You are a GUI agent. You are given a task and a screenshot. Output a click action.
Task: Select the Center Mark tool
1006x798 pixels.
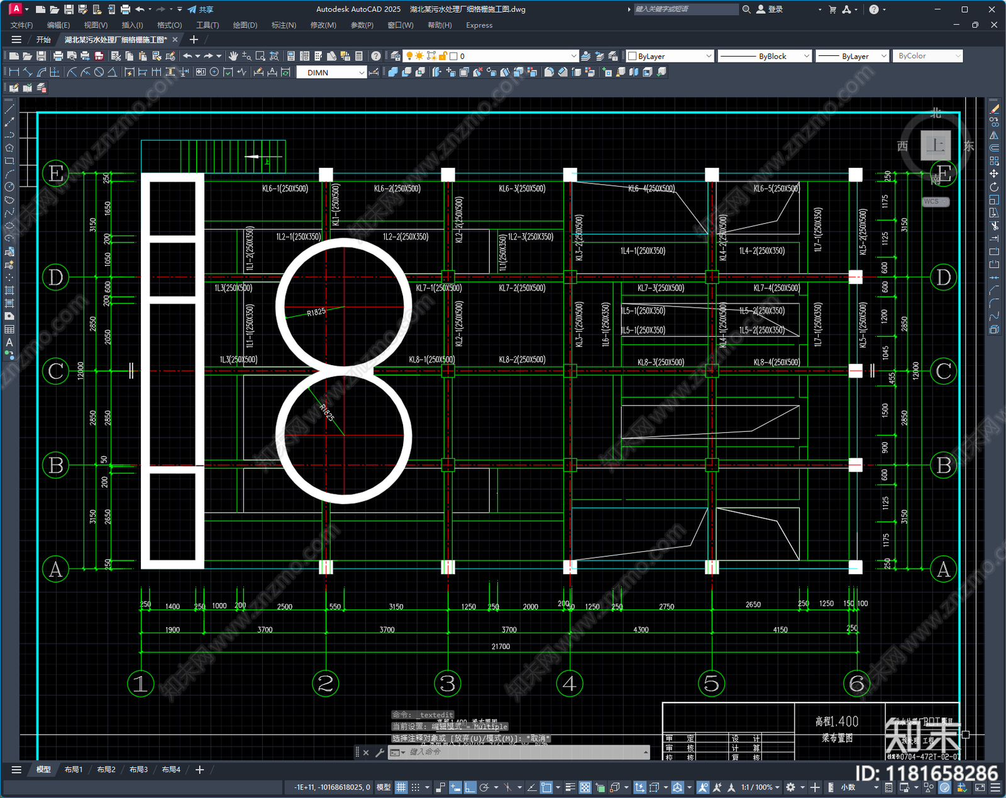coord(214,72)
